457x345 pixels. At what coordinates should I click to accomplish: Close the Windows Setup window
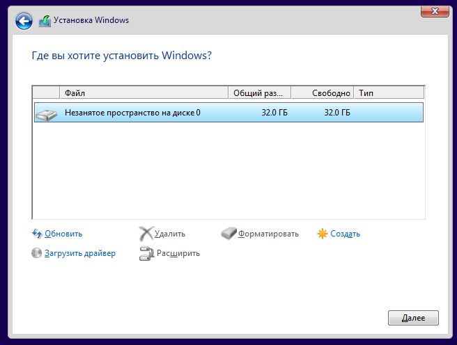tap(435, 11)
